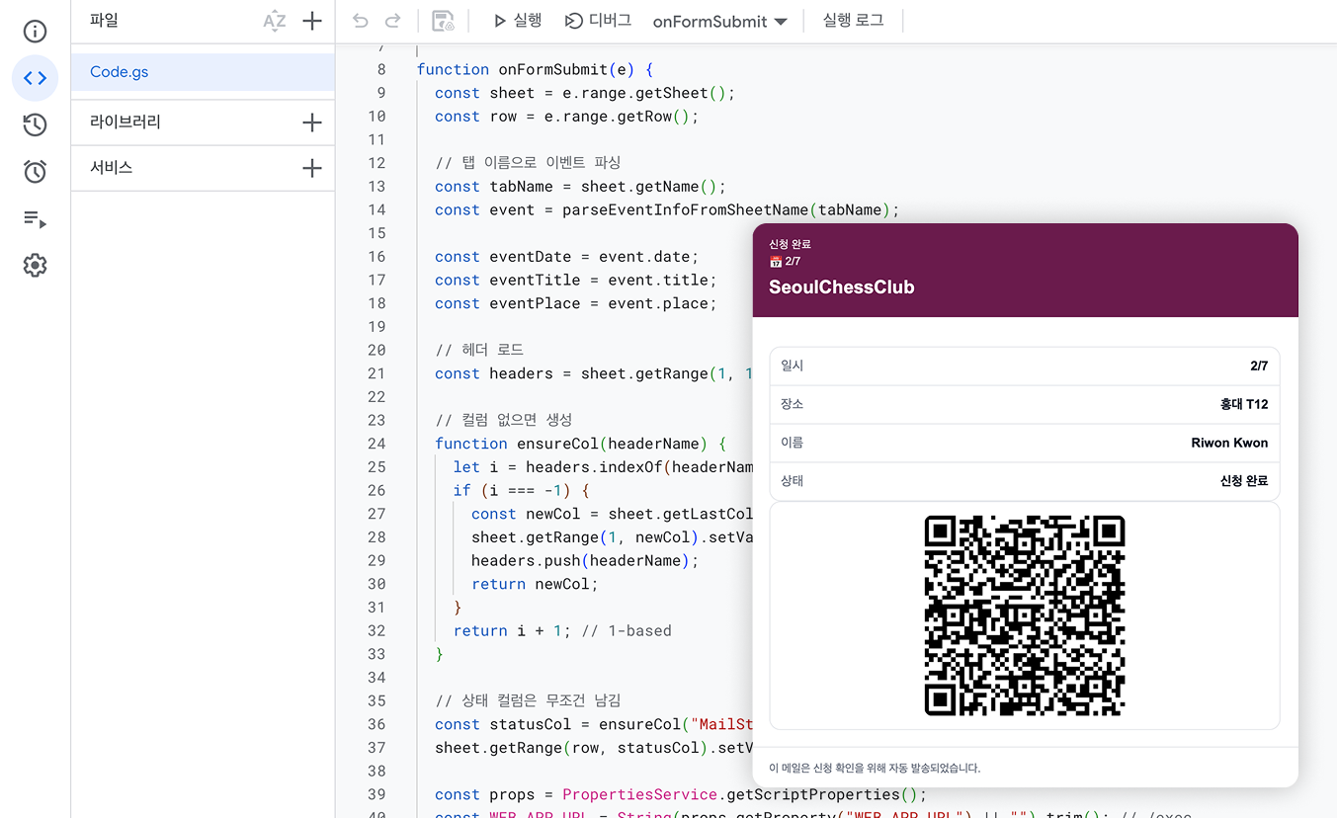The image size is (1337, 818).
Task: Add a library with plus icon
Action: coord(312,123)
